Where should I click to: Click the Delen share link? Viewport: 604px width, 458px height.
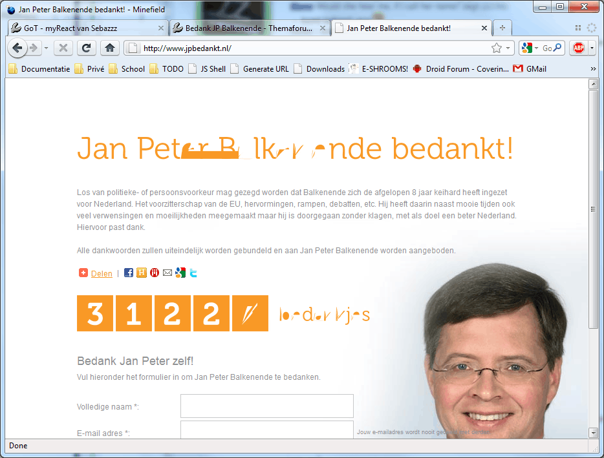[102, 274]
